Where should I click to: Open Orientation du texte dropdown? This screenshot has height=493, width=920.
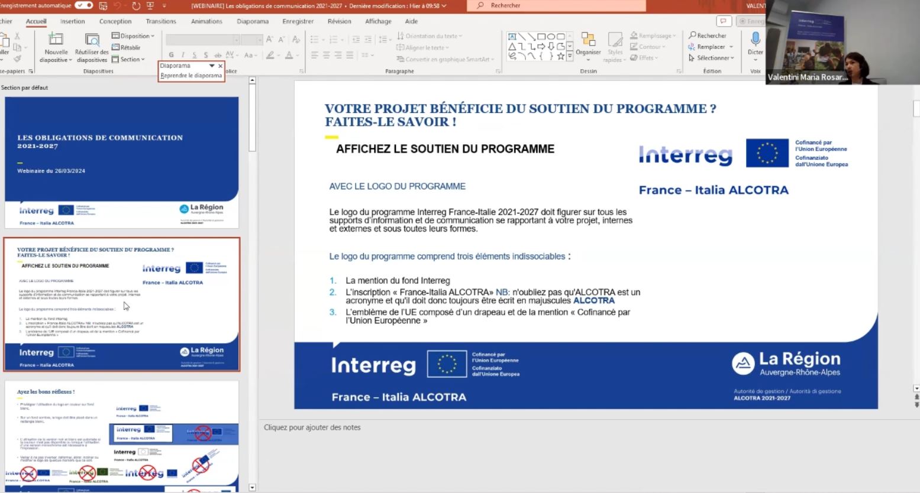pyautogui.click(x=430, y=36)
